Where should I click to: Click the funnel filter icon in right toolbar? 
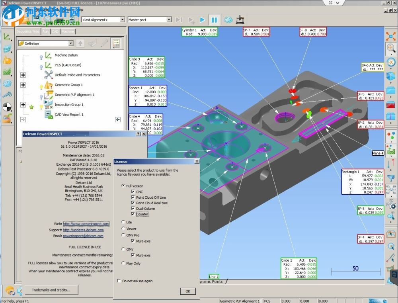tap(391, 178)
